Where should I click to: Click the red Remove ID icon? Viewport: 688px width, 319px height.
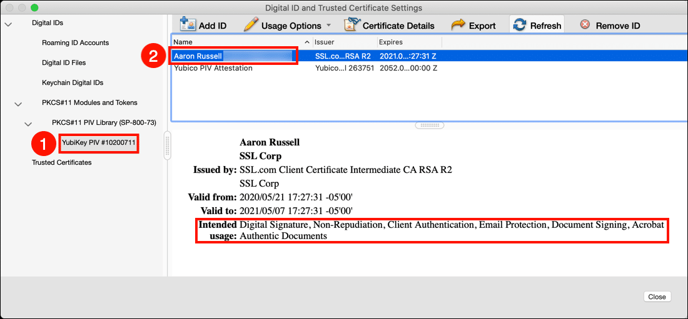585,25
